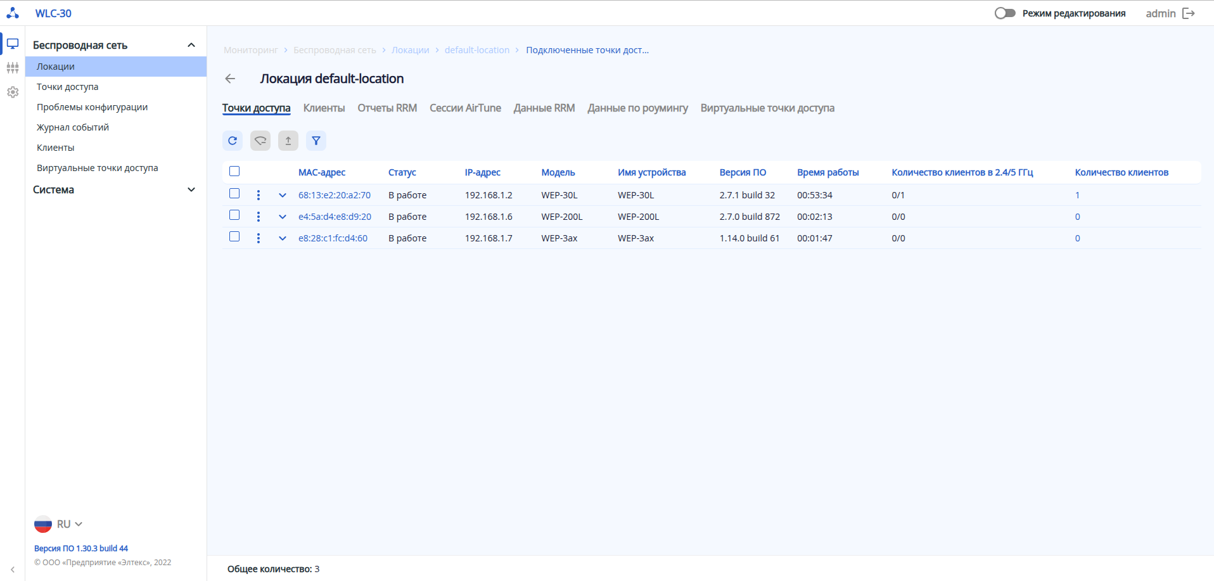Screen dimensions: 1214x581
Task: Open three-dot menu for WEP-200L row
Action: pos(259,217)
